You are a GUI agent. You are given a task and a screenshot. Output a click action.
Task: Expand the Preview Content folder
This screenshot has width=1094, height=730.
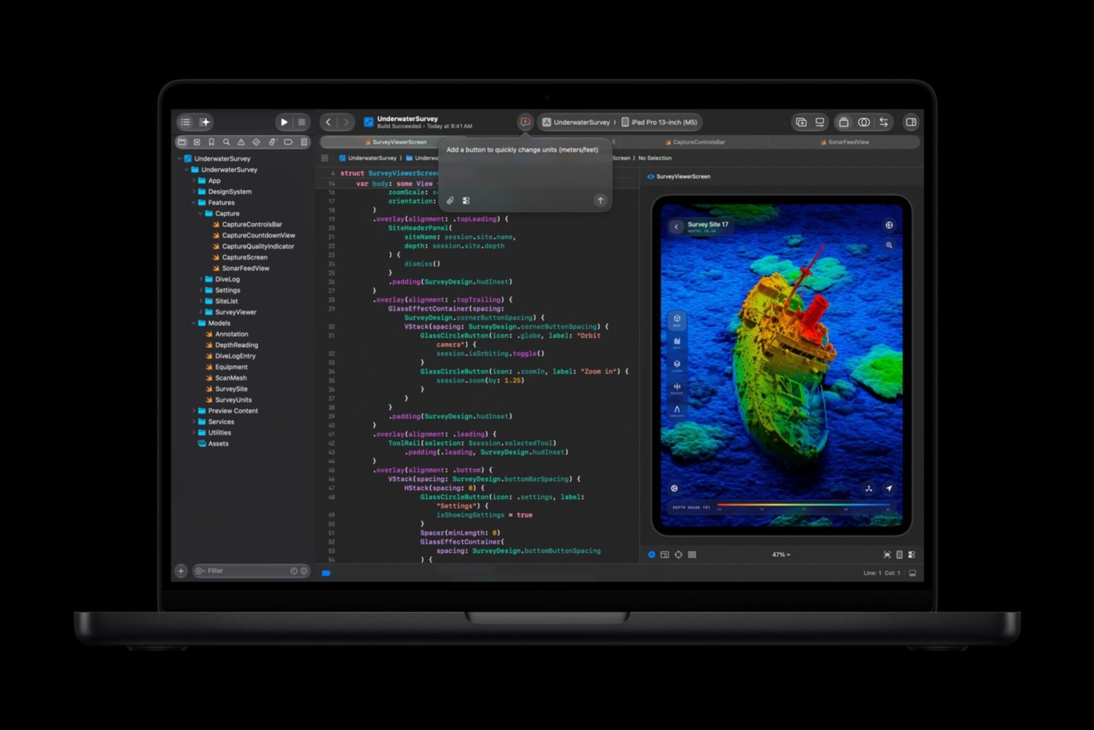click(x=194, y=410)
